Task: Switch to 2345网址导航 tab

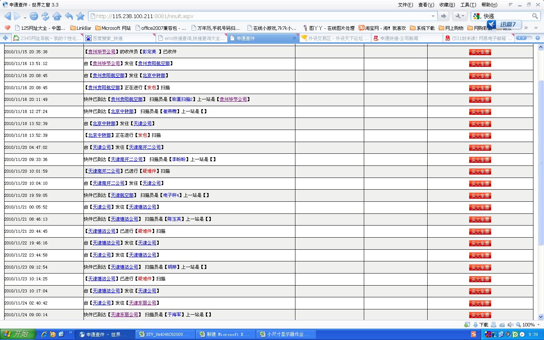Action: tap(47, 38)
